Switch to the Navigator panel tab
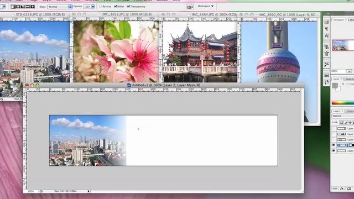Image resolution: width=354 pixels, height=199 pixels. 339,20
